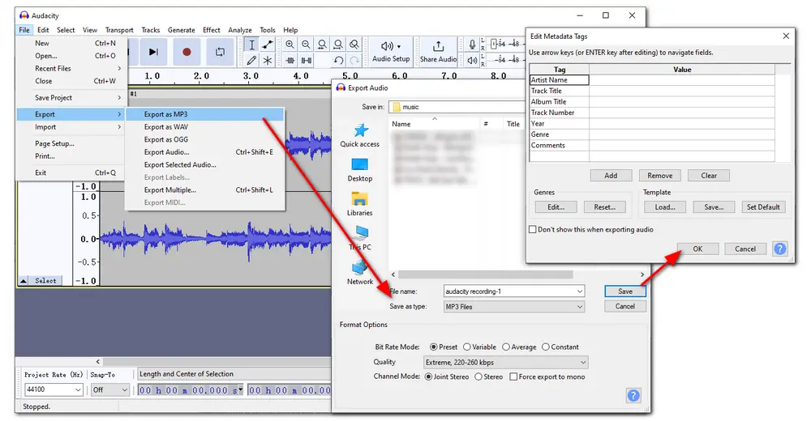This screenshot has width=811, height=421.
Task: Click Set Default template button
Action: (x=763, y=207)
